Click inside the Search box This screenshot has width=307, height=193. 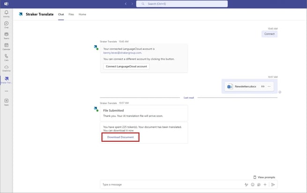tap(182, 4)
